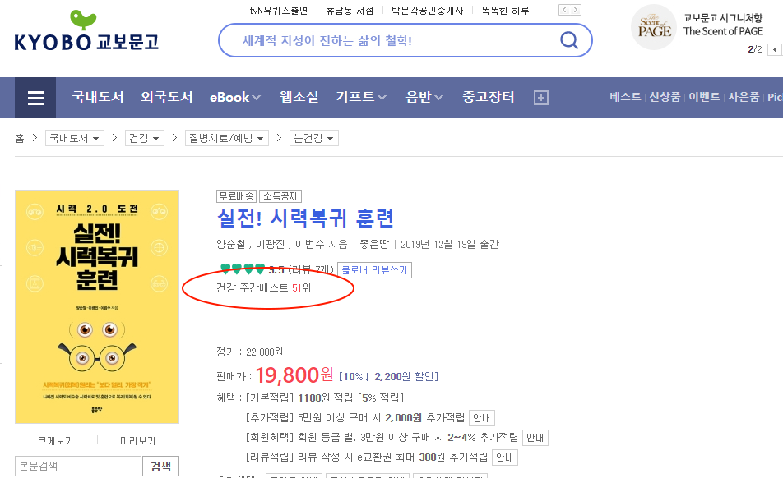The image size is (783, 478).
Task: Click the book cover thumbnail
Action: click(97, 306)
